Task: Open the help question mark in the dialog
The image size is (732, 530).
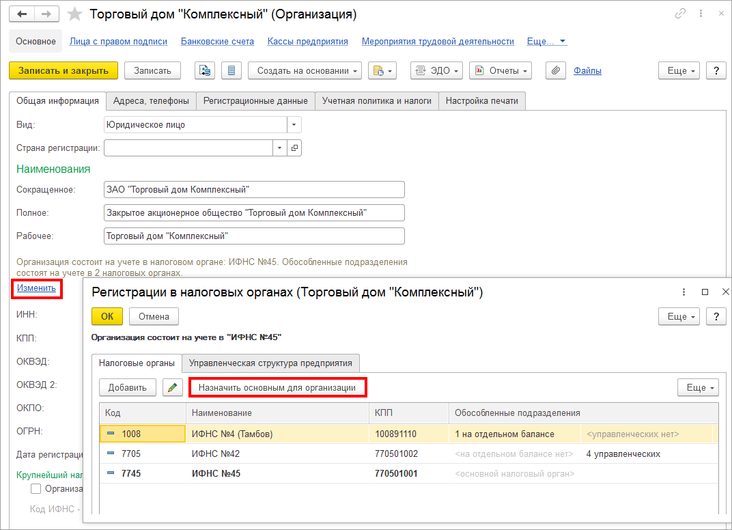Action: click(x=715, y=316)
